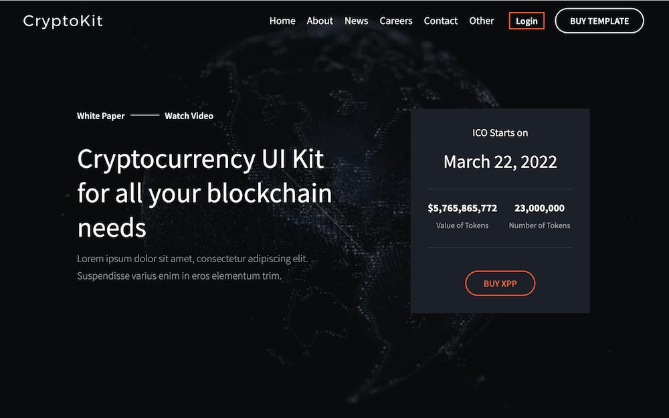
Task: Click the Cryptocurrency UI Kit headline
Action: (x=205, y=193)
